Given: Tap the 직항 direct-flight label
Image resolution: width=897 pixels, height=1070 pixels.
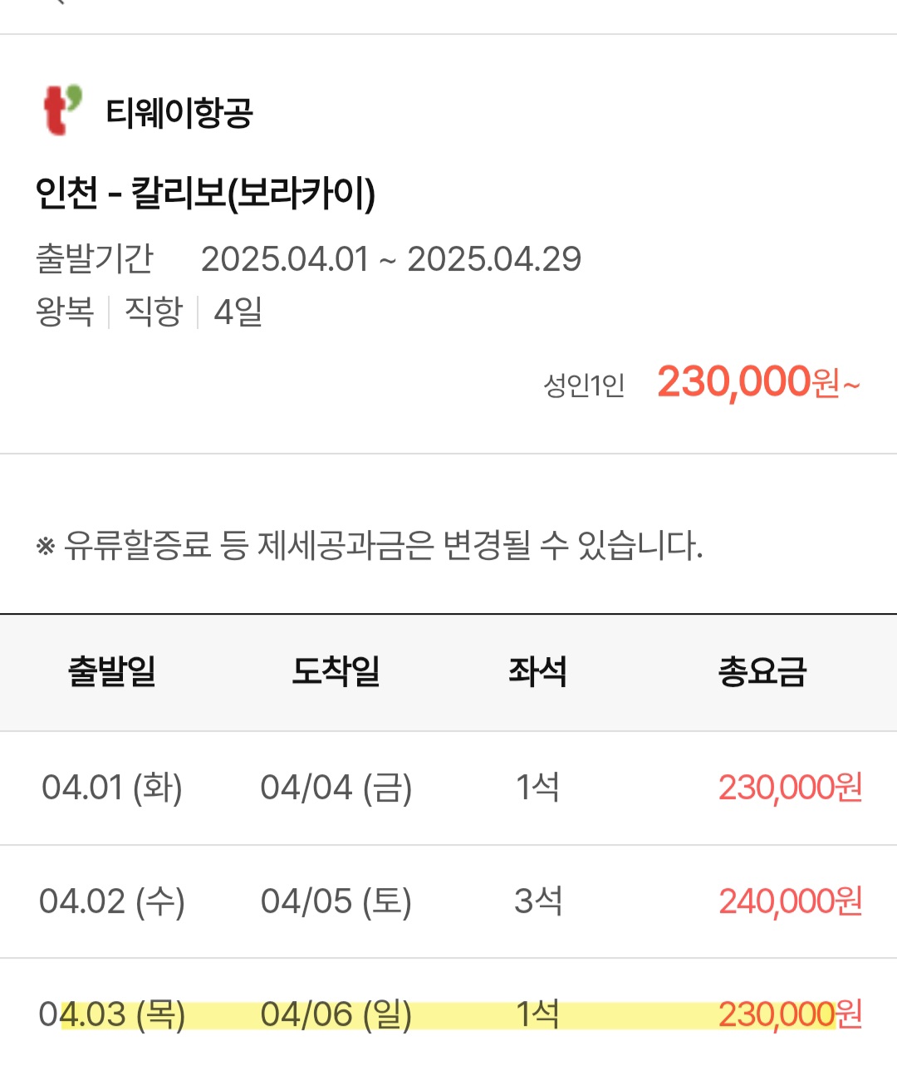Looking at the screenshot, I should 154,312.
